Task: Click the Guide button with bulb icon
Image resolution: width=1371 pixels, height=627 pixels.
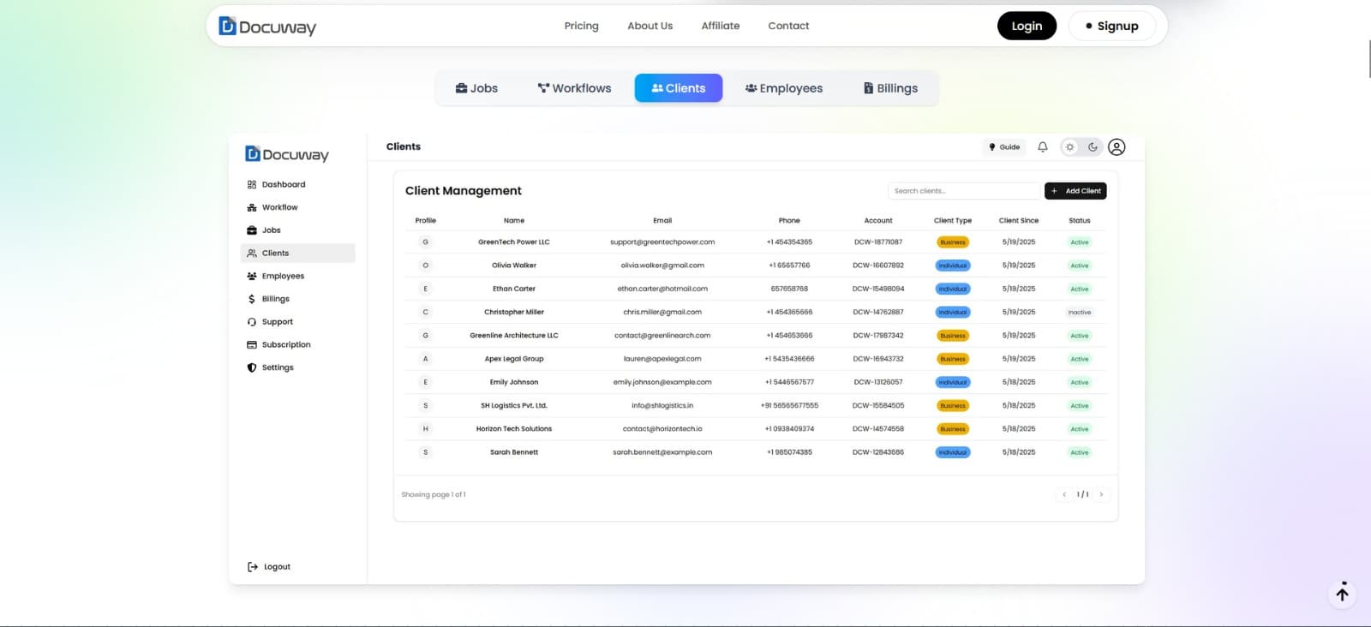Action: [1004, 147]
